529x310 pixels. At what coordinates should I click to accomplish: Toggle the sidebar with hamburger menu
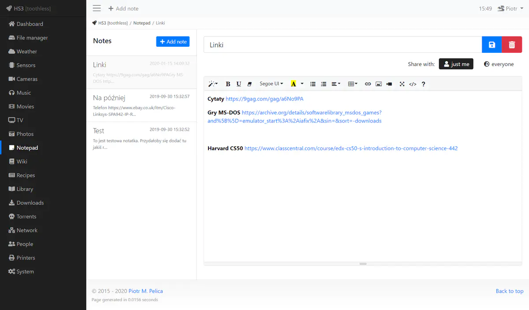point(97,8)
